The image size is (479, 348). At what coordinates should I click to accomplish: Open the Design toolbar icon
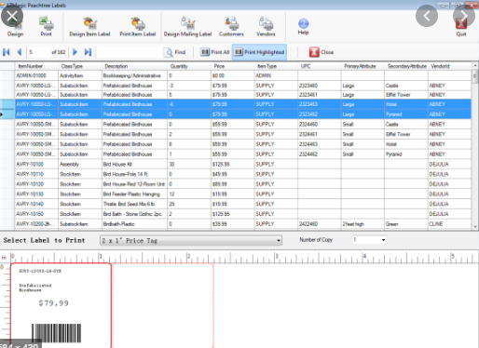(x=15, y=28)
